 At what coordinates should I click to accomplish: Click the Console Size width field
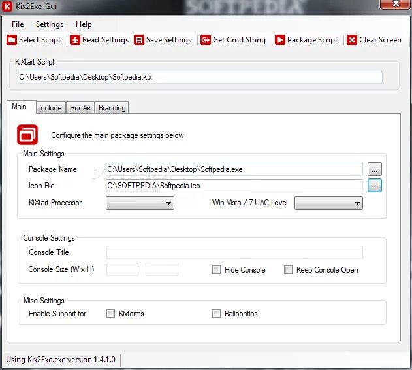pos(122,269)
